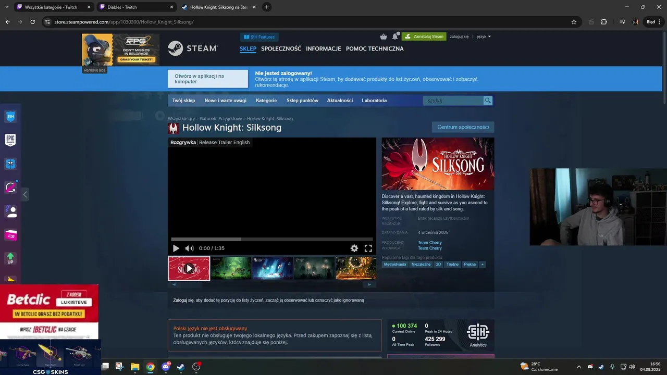Image resolution: width=667 pixels, height=375 pixels.
Task: Play the trailer video
Action: tap(176, 248)
